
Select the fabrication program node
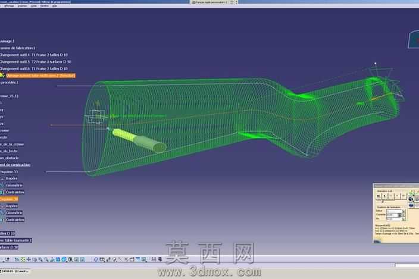[x=18, y=48]
